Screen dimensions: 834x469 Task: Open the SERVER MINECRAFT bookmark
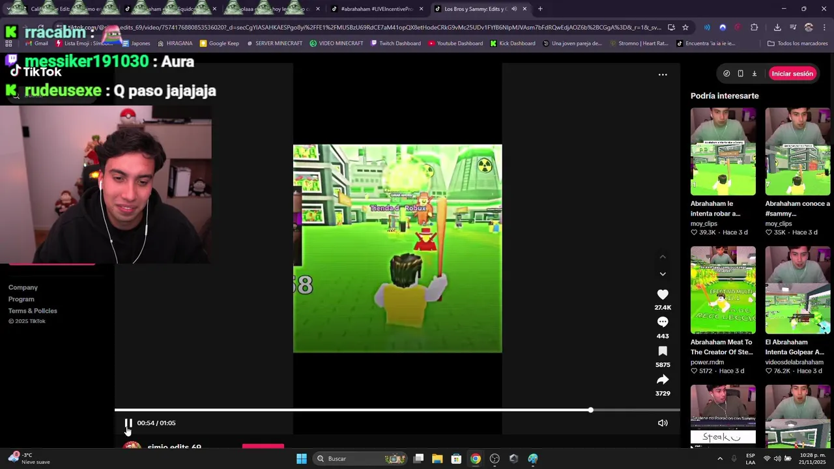(x=274, y=44)
